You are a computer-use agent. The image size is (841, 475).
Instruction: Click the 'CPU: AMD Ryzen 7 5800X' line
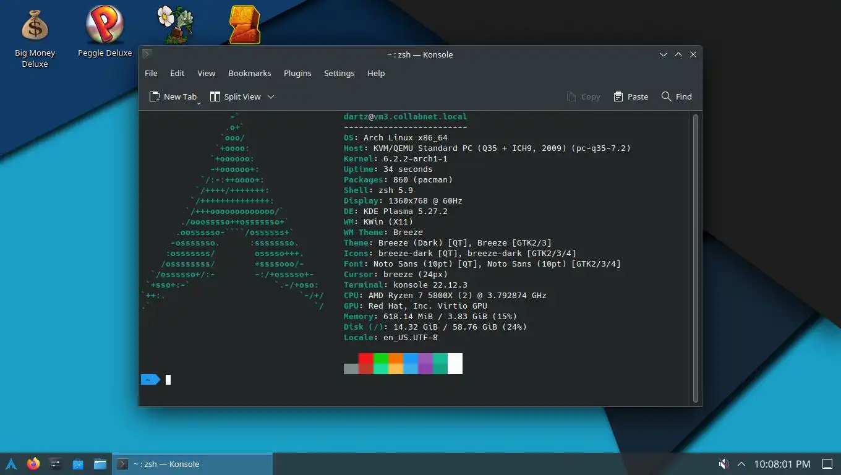click(x=445, y=295)
